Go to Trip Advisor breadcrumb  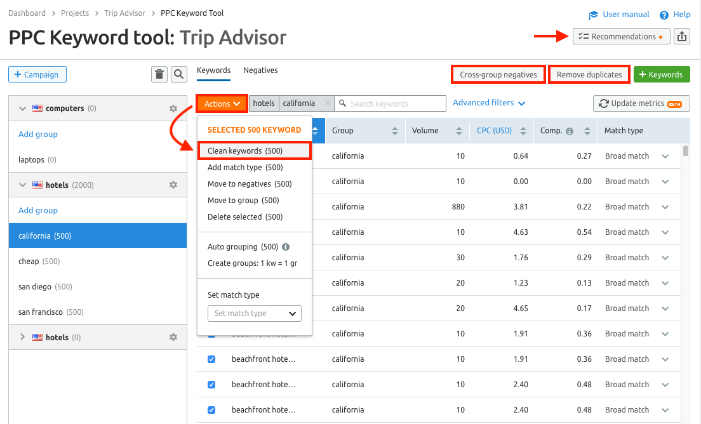124,13
